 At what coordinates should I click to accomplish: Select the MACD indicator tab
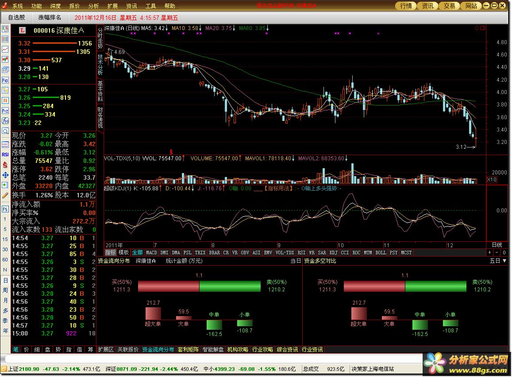click(151, 253)
